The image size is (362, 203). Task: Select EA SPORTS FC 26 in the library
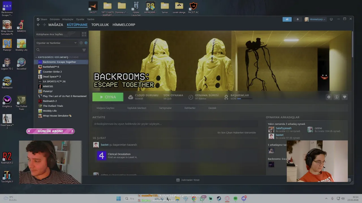tap(61, 81)
